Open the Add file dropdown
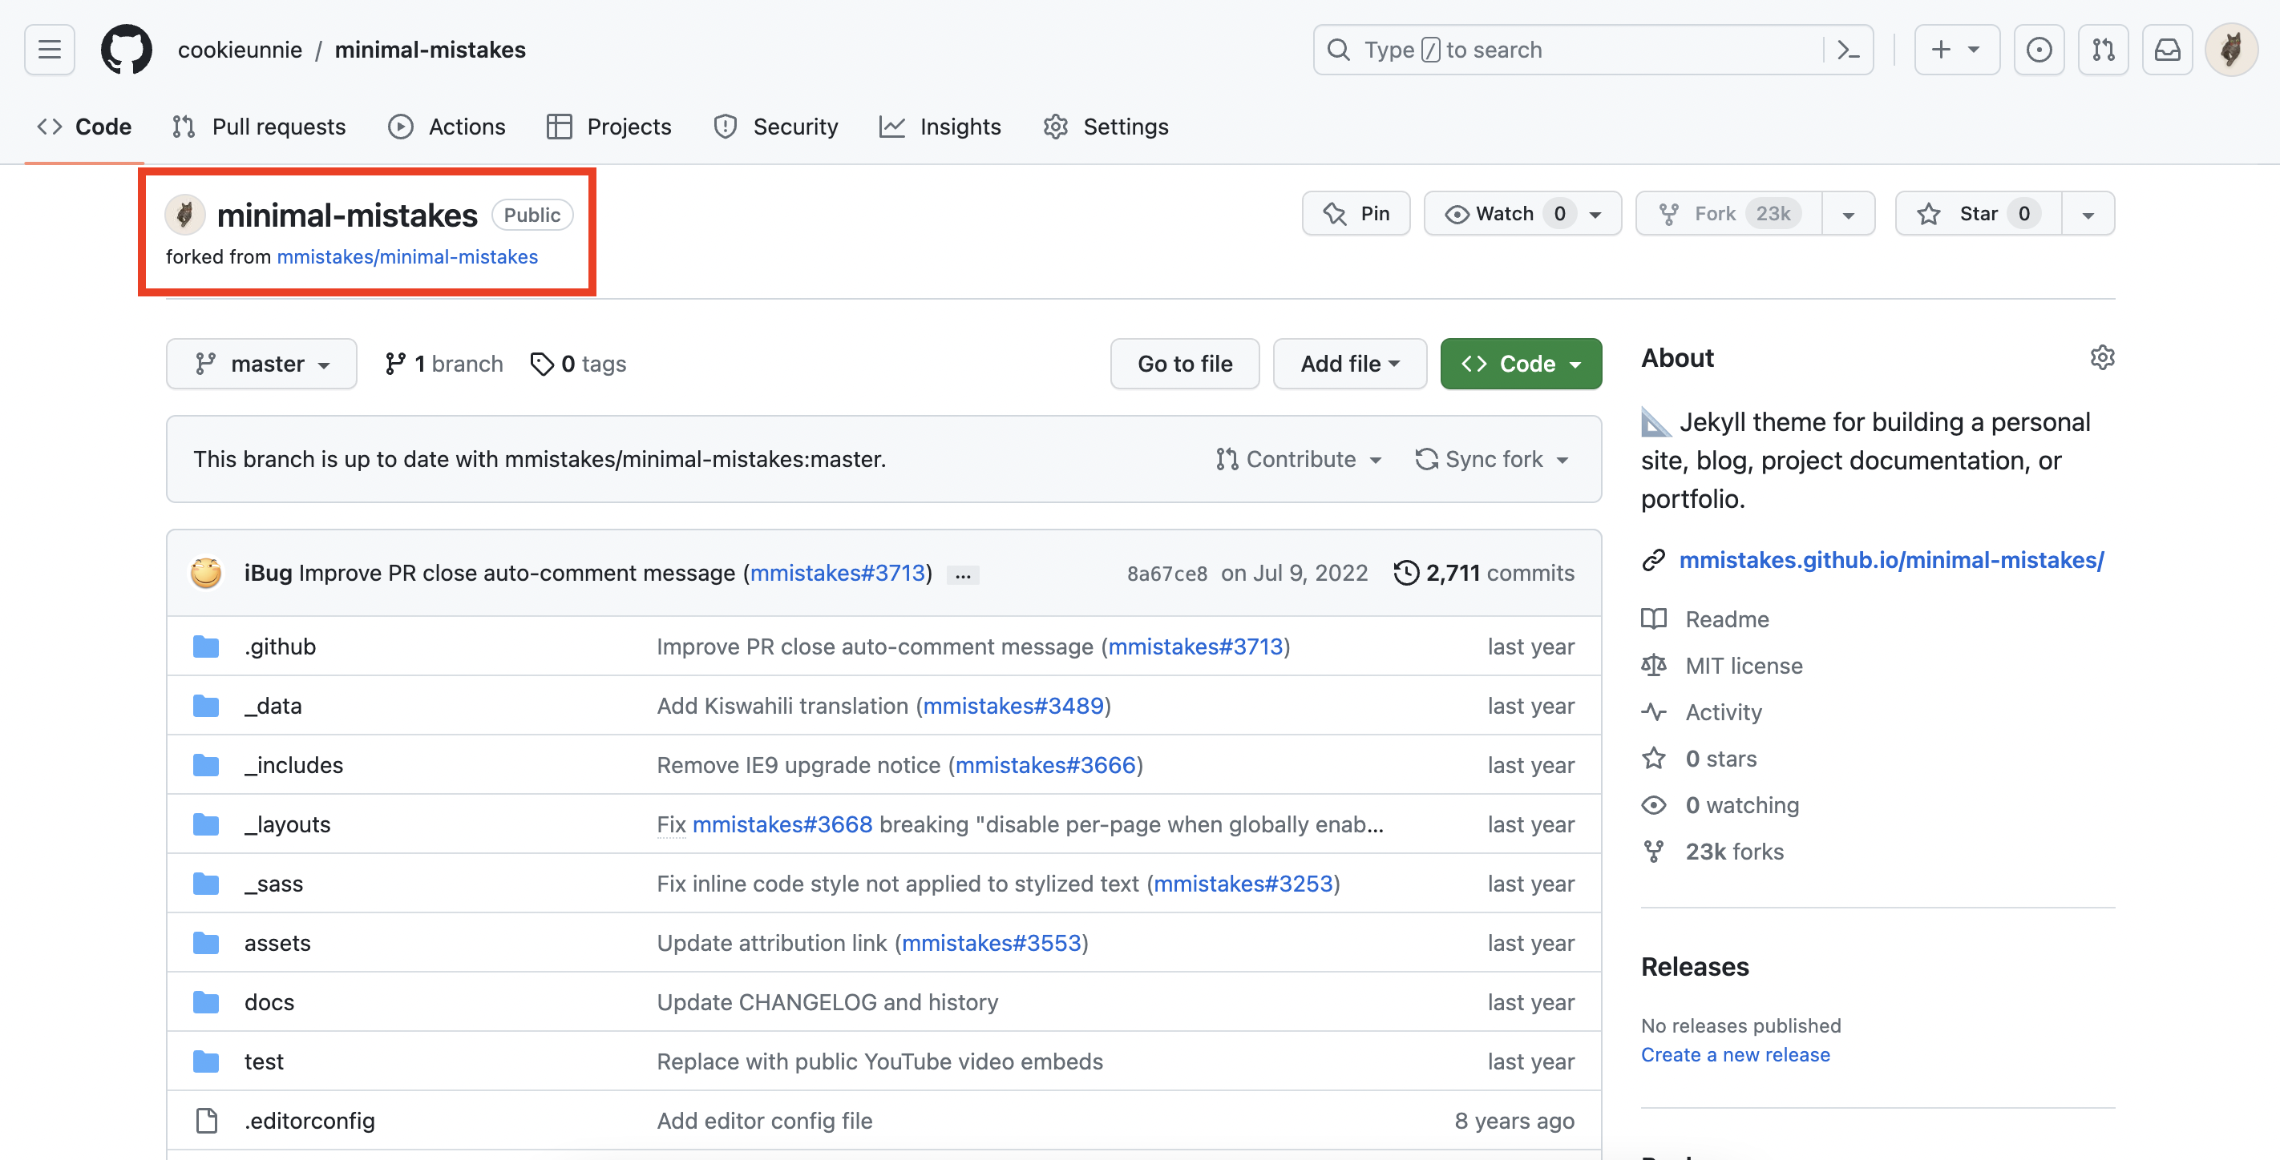 pos(1350,364)
